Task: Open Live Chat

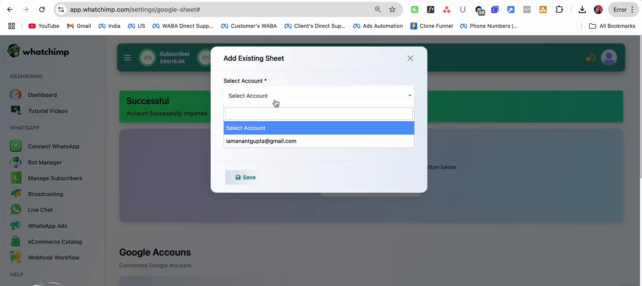Action: [32, 210]
